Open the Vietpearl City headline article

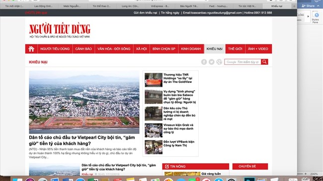point(82,140)
